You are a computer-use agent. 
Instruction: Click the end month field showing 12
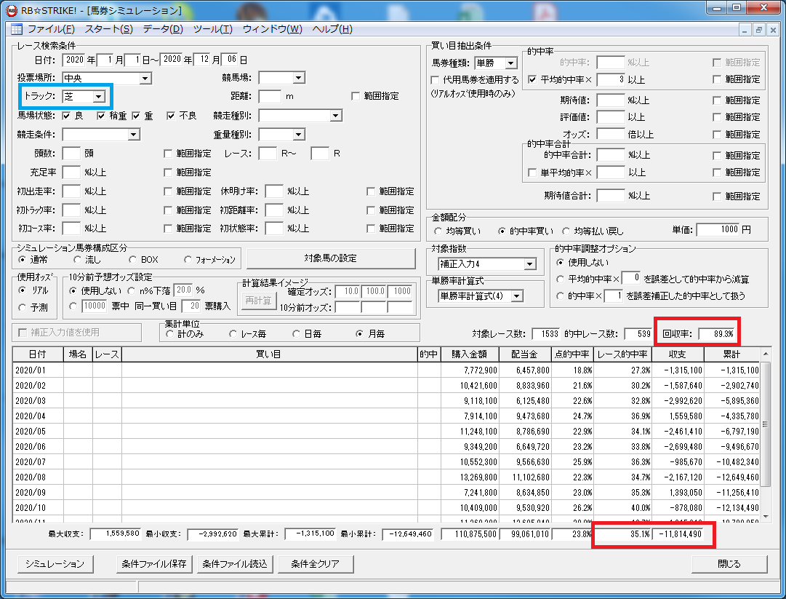pyautogui.click(x=201, y=60)
